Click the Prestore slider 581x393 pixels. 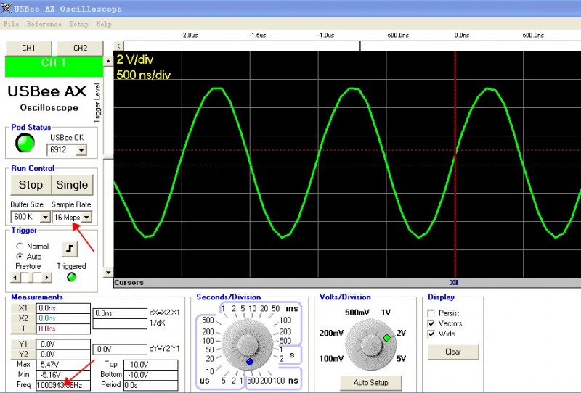point(30,277)
